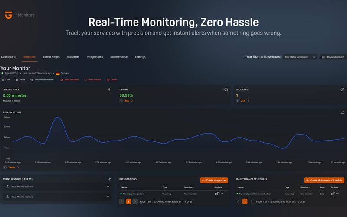Image resolution: width=347 pixels, height=217 pixels.
Task: Click the Create Integration button
Action: (x=214, y=180)
